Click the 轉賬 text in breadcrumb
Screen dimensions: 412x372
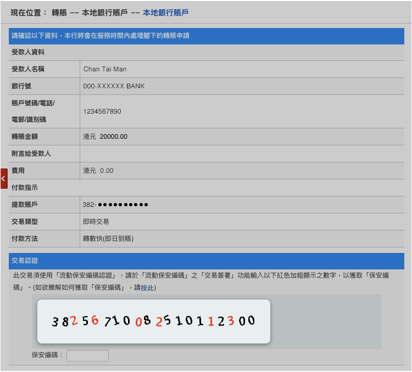60,12
